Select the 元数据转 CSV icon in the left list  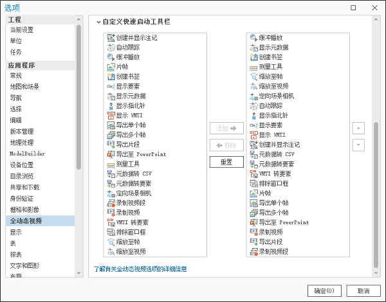pyautogui.click(x=111, y=173)
